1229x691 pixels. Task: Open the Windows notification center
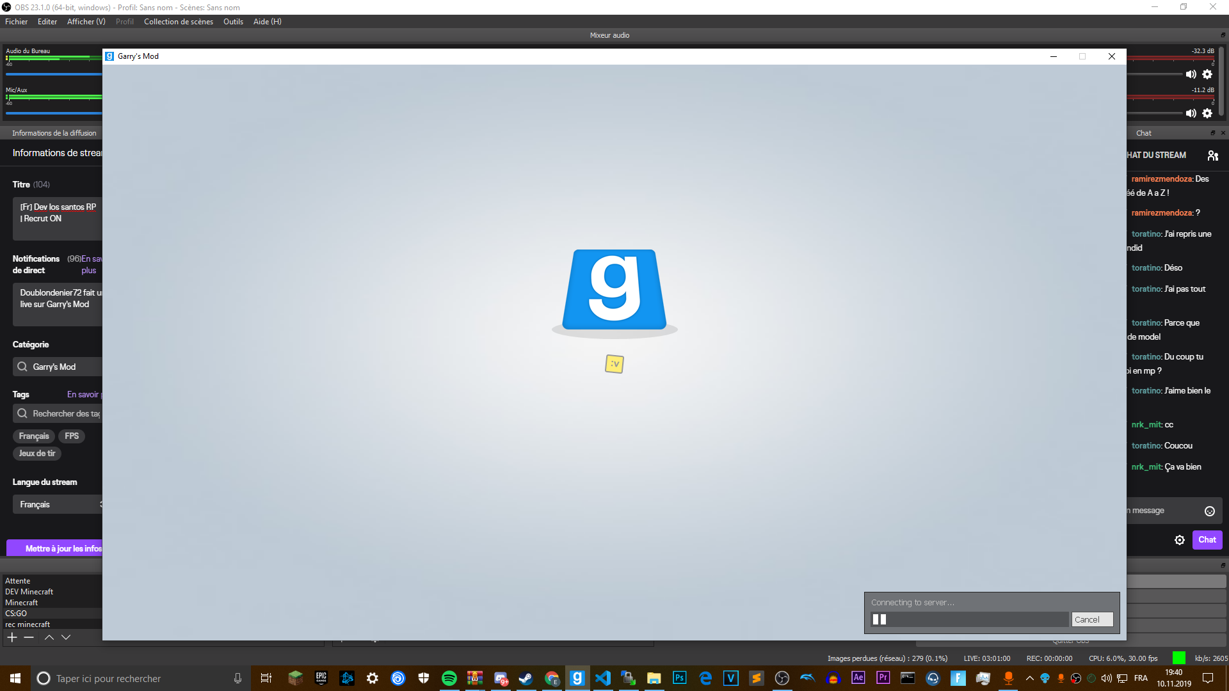pyautogui.click(x=1208, y=678)
